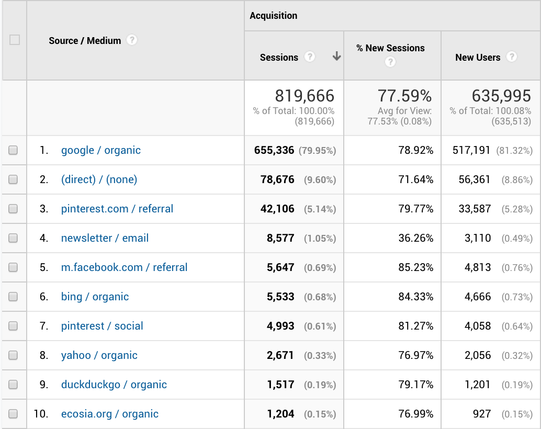The width and height of the screenshot is (541, 429).
Task: Open the yahoo / organic link
Action: pyautogui.click(x=99, y=355)
